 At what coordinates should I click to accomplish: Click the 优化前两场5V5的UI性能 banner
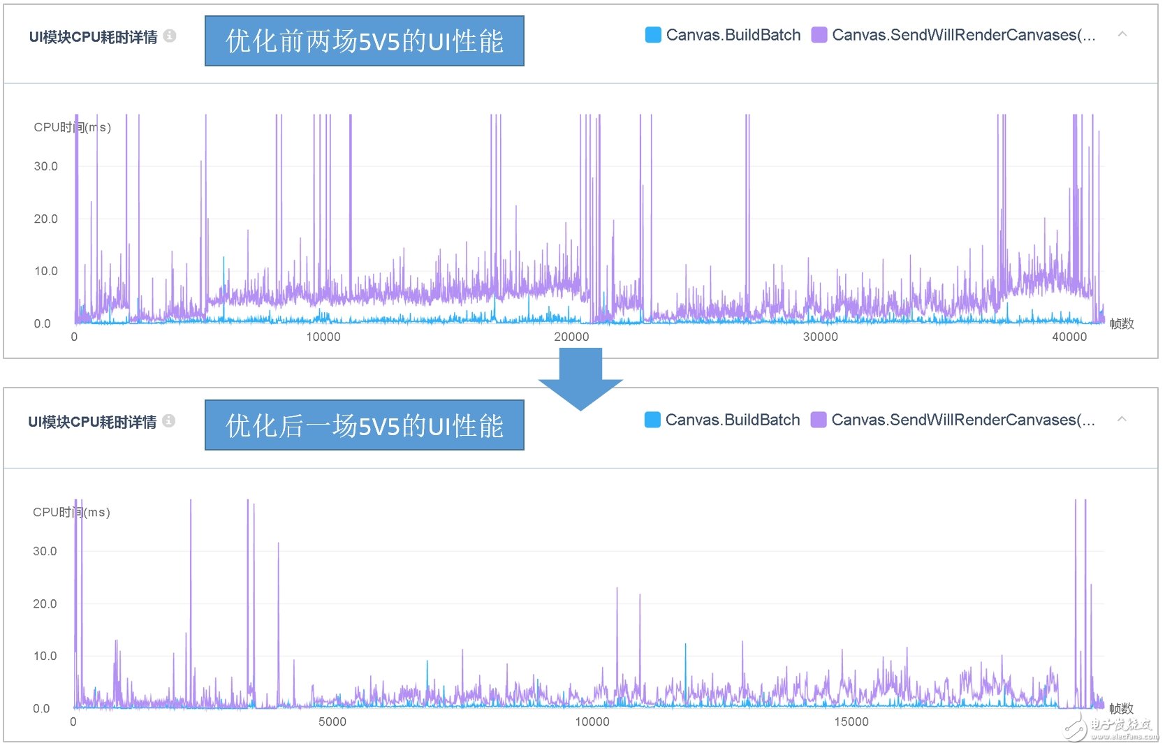[364, 41]
